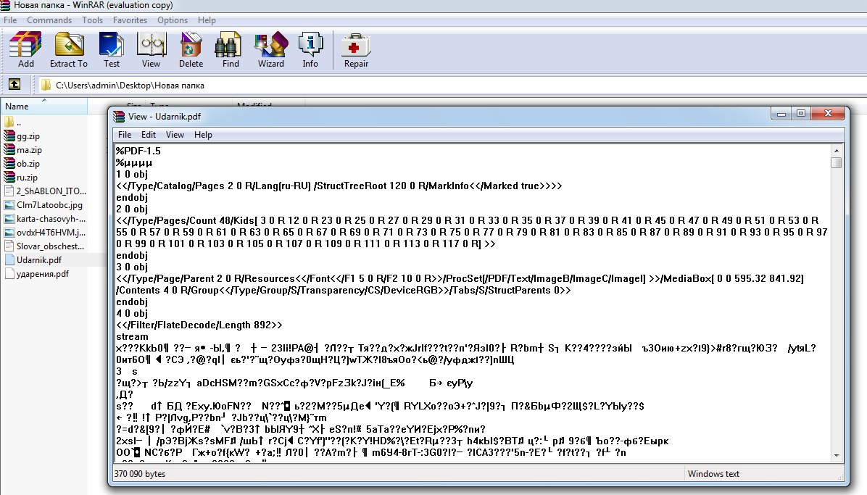Open the Wizard toolbar icon
The image size is (867, 495).
[x=271, y=45]
